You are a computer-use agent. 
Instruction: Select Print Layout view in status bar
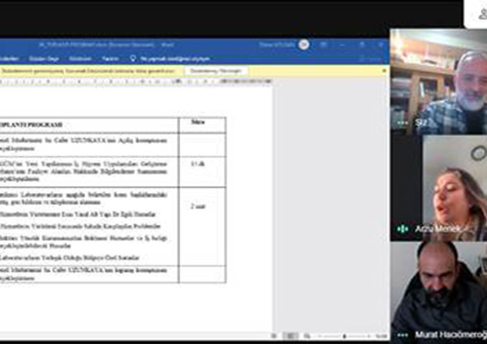pos(291,336)
